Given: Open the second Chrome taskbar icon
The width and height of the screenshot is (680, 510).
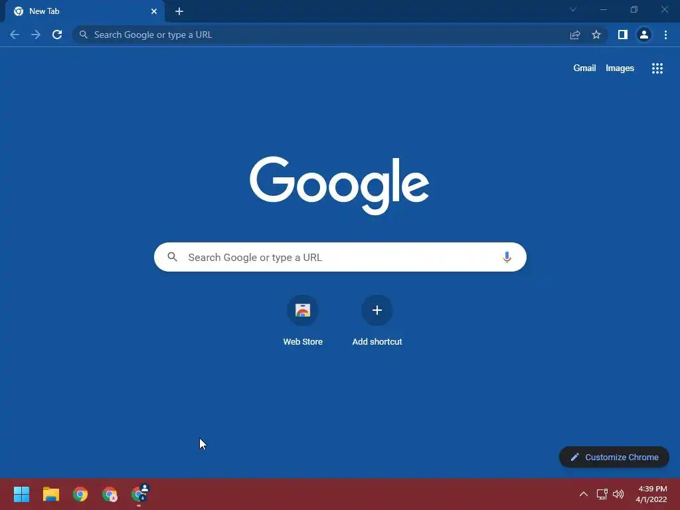Looking at the screenshot, I should click(110, 494).
